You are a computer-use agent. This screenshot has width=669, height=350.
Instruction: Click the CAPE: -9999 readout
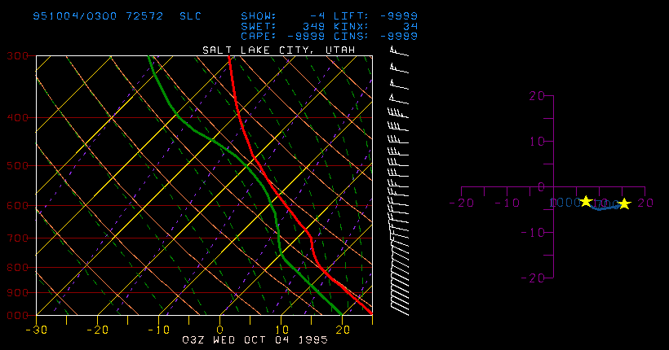point(283,36)
